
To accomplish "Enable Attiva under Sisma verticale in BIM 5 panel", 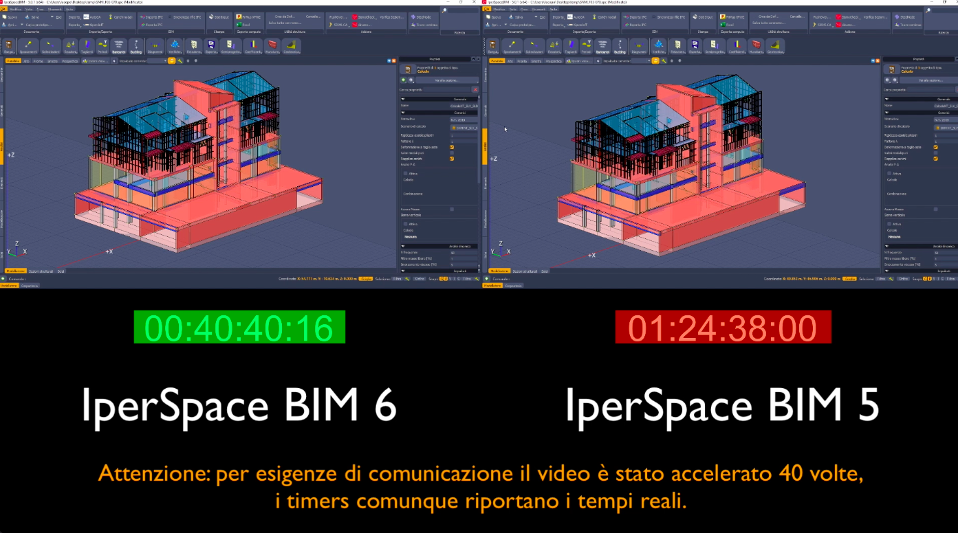I will pos(890,224).
